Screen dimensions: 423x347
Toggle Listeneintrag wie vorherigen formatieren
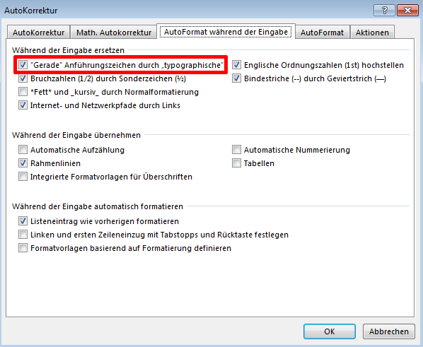pos(23,221)
